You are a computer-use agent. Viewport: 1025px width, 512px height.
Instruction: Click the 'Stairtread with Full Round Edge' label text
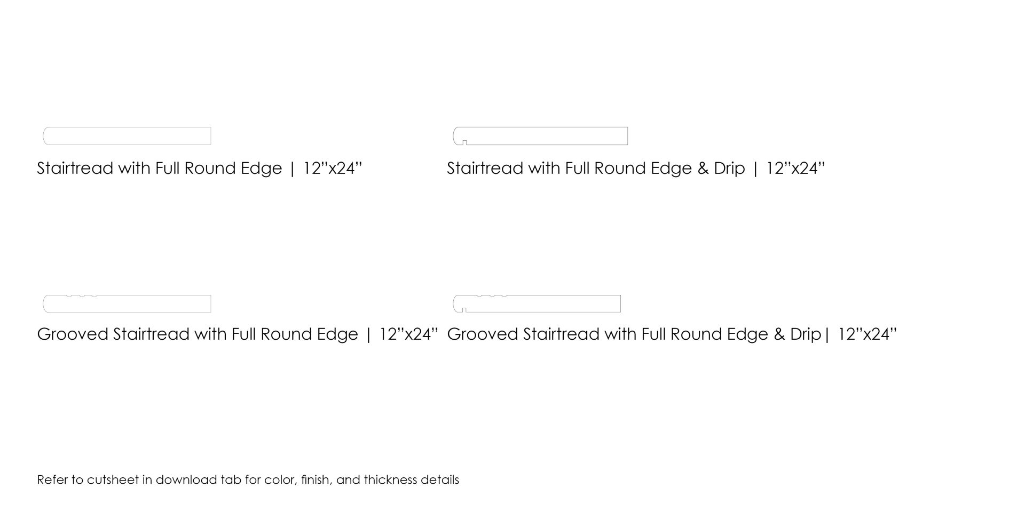tap(159, 169)
